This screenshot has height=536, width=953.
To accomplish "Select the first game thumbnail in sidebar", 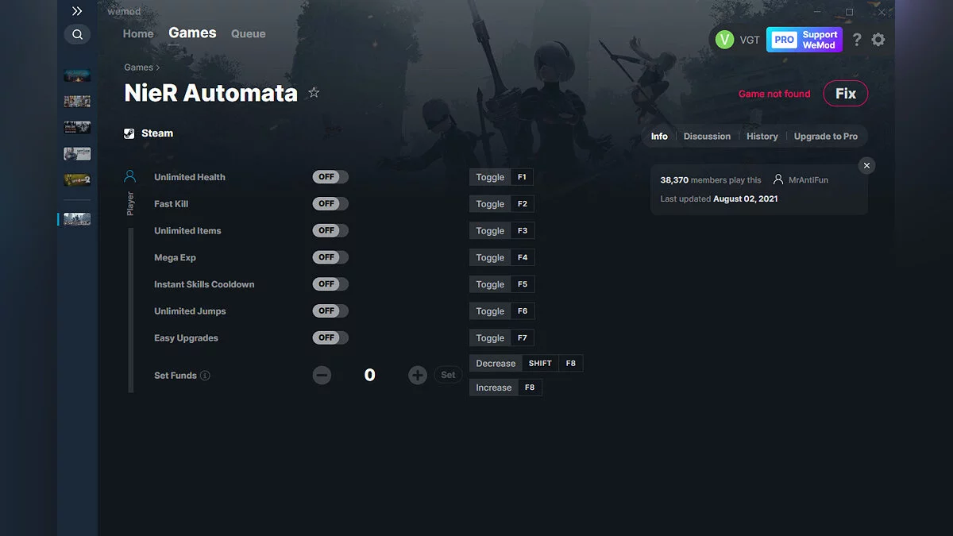I will [x=77, y=75].
